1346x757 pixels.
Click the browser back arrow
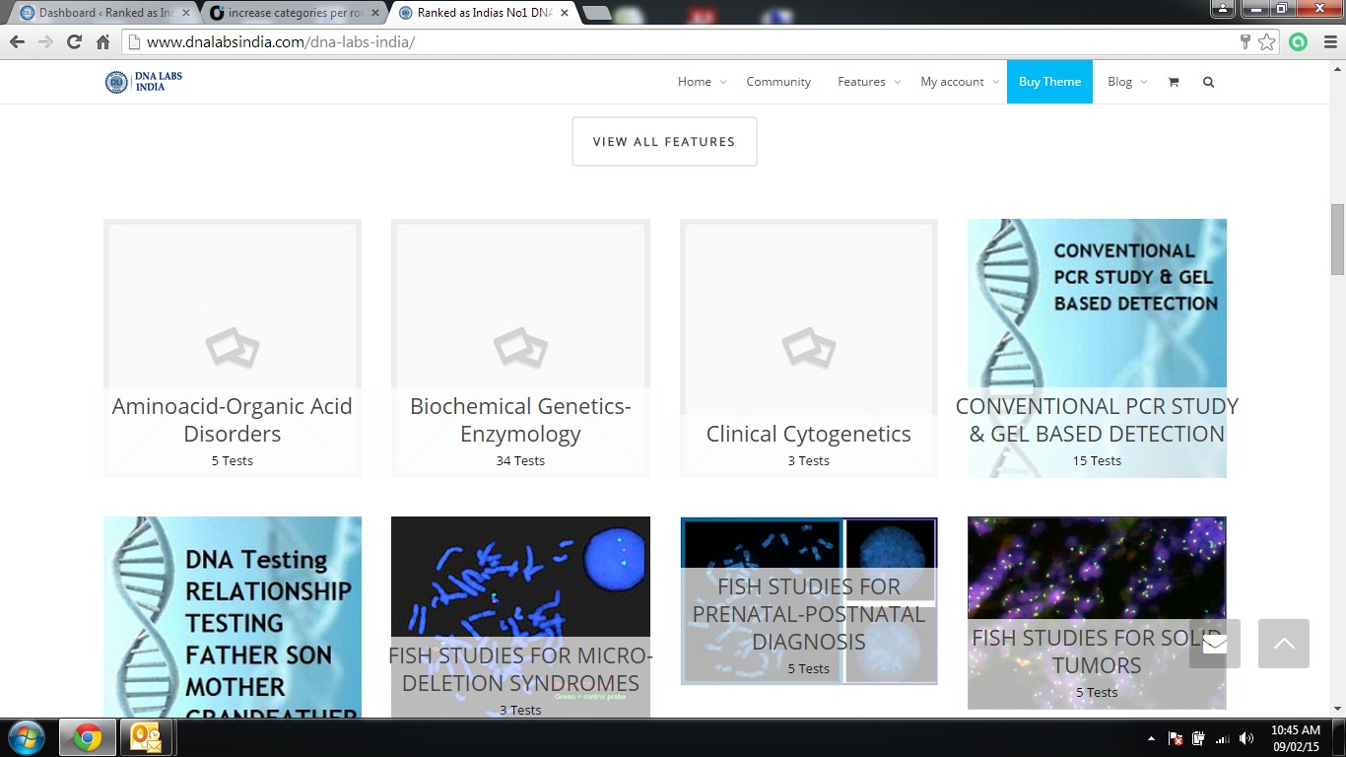[17, 42]
